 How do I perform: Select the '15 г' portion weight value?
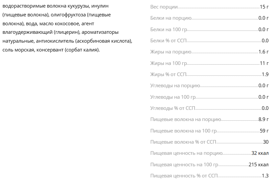(x=264, y=7)
